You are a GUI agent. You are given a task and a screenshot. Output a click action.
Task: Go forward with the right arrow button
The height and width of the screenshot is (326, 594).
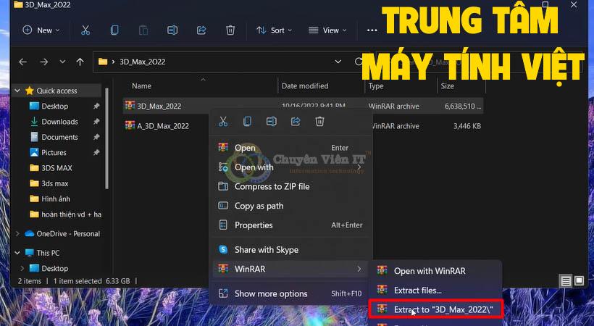point(44,62)
